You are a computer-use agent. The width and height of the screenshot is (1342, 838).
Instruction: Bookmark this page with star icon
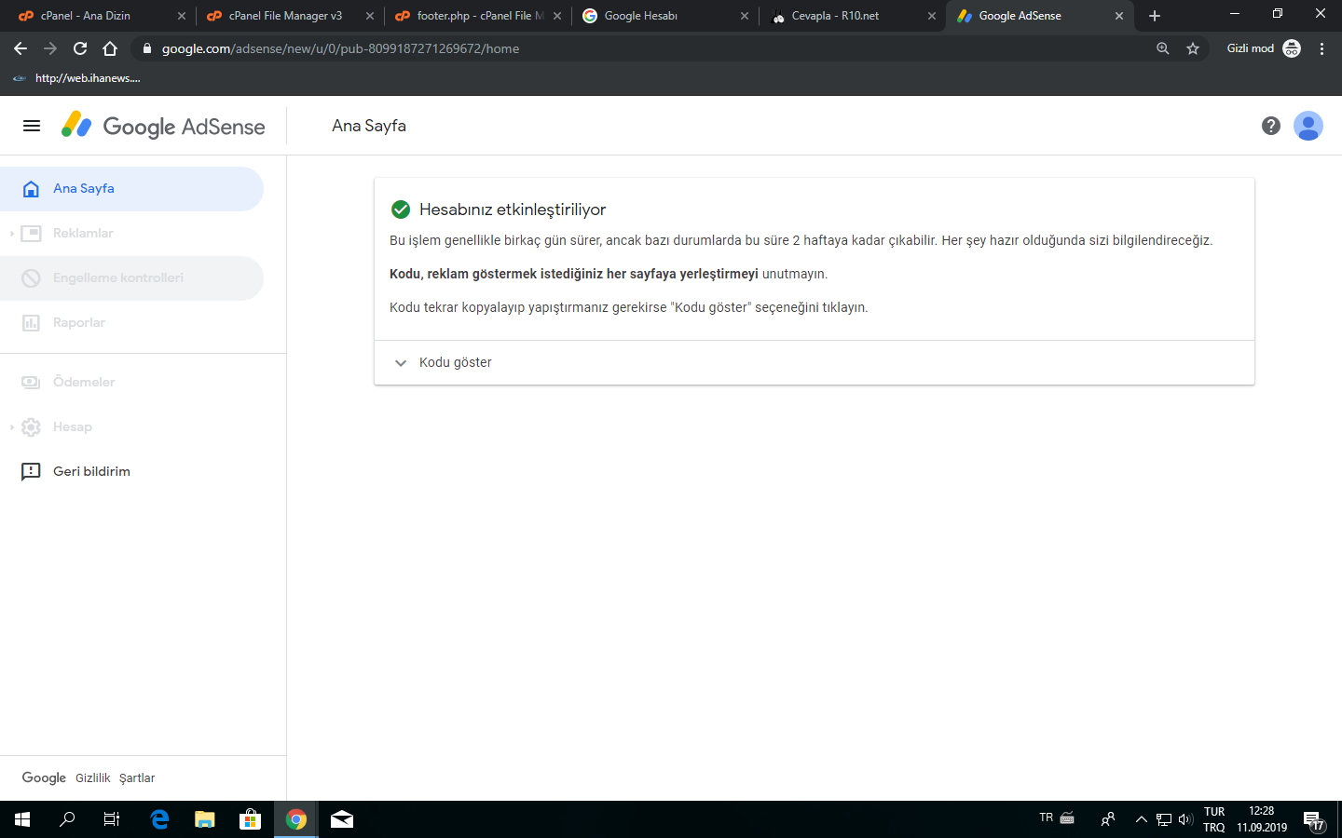tap(1193, 48)
